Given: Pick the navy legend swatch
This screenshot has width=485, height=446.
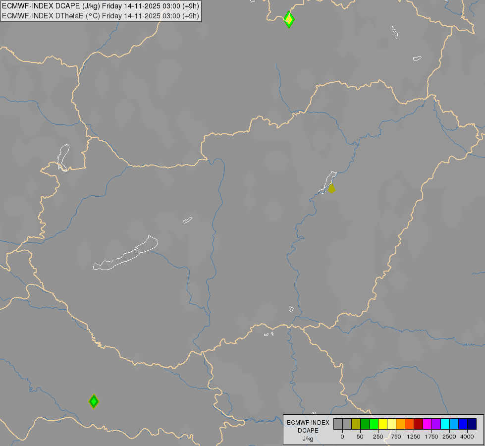Looking at the screenshot, I should coord(472,424).
